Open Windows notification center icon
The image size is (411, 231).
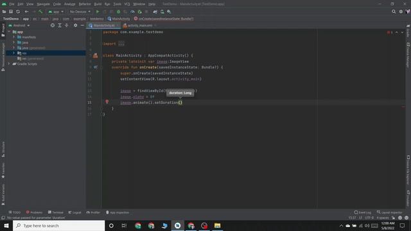click(403, 225)
